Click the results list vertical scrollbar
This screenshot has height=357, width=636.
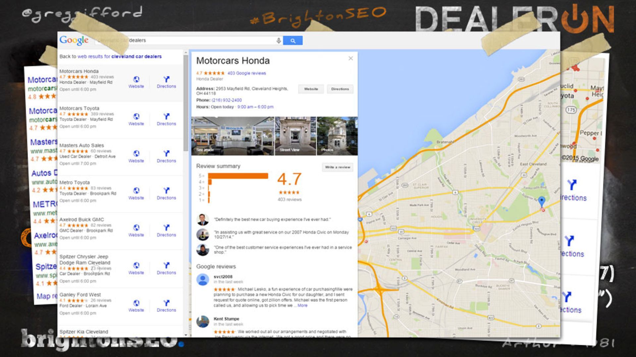(186, 103)
